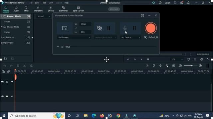Click the marker shield icon
This screenshot has width=213, height=119.
[154, 66]
